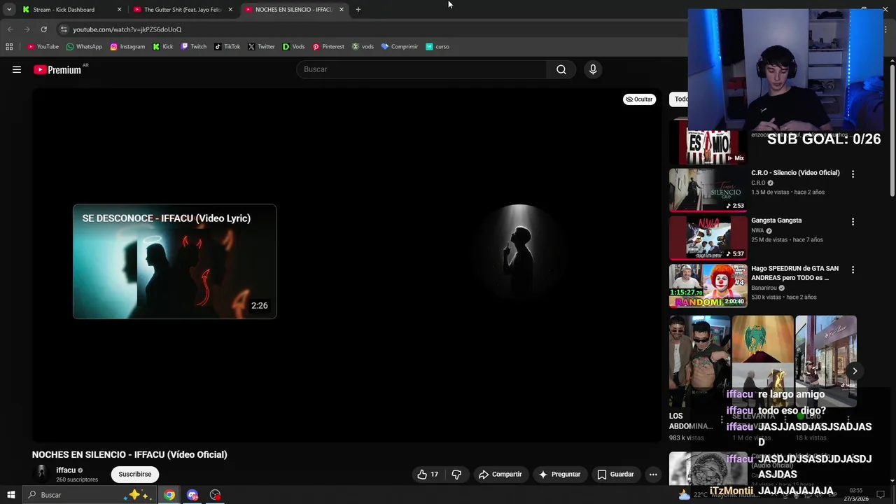Open options for GTA speedrun video

[853, 269]
